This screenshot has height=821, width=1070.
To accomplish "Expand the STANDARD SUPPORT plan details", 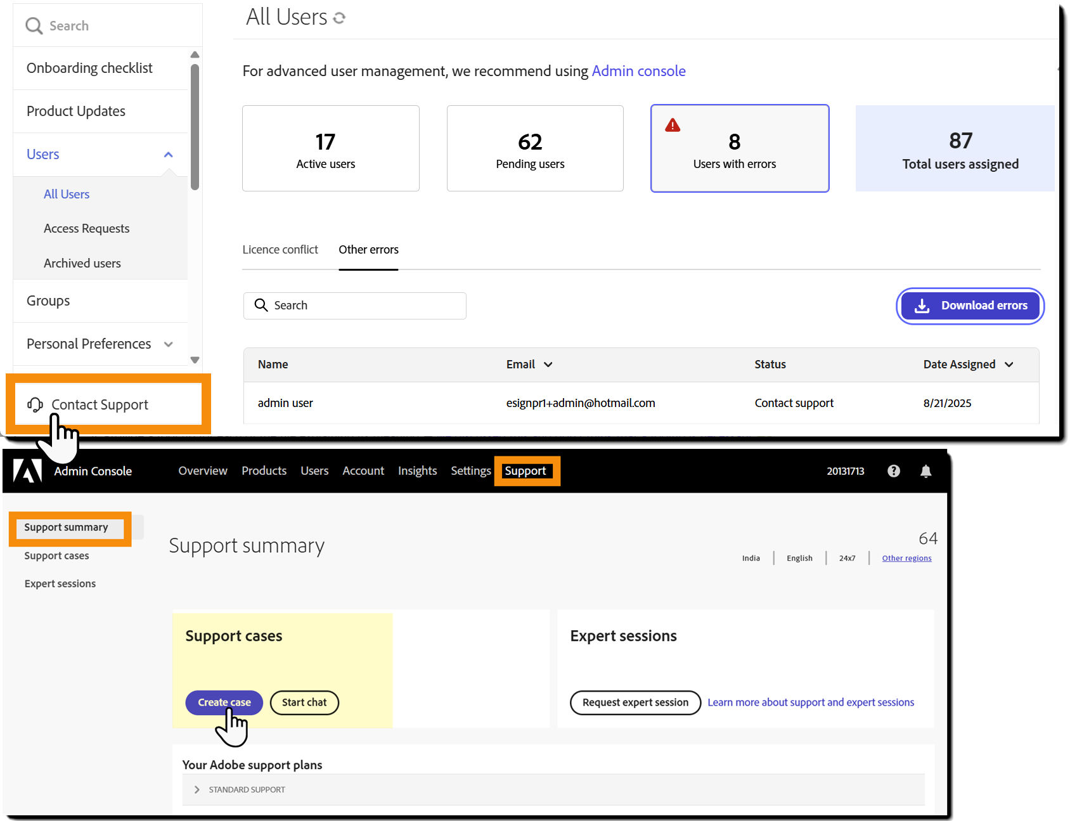I will click(197, 789).
